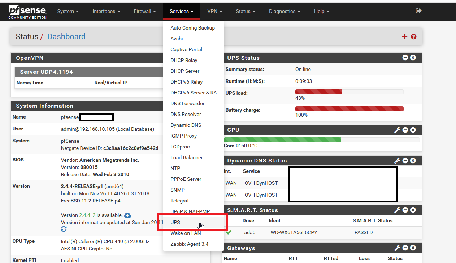Image resolution: width=456 pixels, height=263 pixels.
Task: Click the UPS load progress bar
Action: [349, 92]
